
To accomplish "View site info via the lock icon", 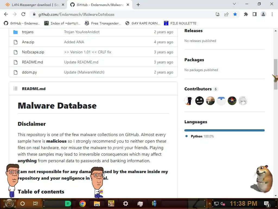I will click(x=34, y=14).
